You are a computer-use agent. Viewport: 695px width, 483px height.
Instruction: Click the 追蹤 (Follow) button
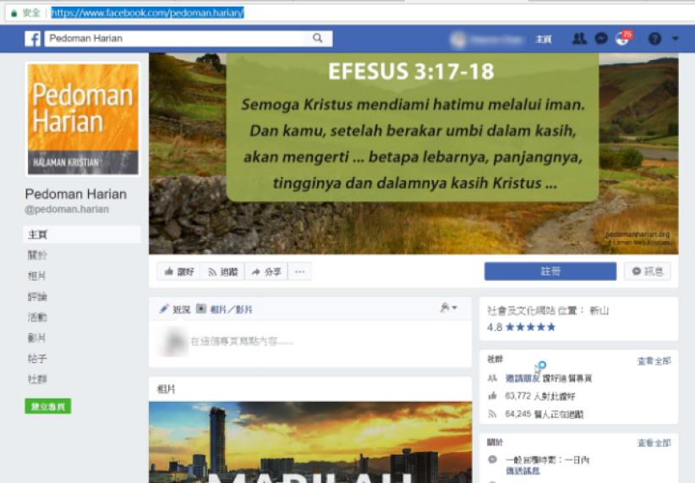223,272
